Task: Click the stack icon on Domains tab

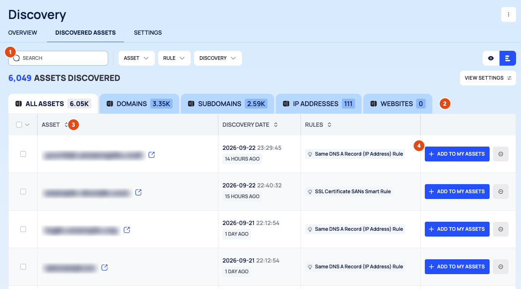Action: (x=110, y=104)
